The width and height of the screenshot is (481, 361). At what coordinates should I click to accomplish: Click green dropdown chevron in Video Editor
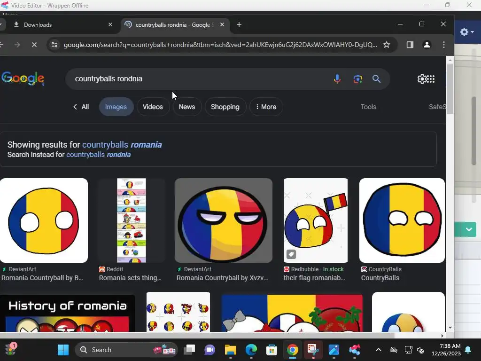point(469,229)
